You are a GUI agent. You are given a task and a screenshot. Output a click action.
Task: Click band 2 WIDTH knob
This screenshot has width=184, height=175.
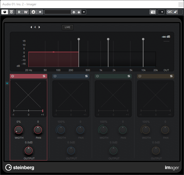click(x=61, y=130)
